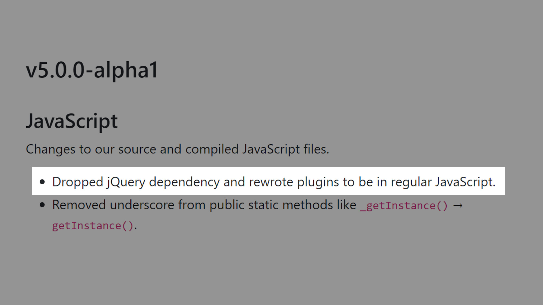Click the word 'dependency' in highlighted bullet
The image size is (543, 305).
(x=184, y=182)
